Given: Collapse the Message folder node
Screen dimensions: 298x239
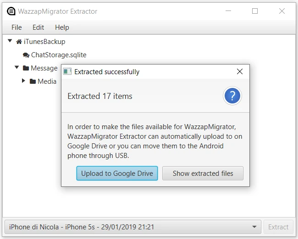Looking at the screenshot, I should tap(17, 67).
